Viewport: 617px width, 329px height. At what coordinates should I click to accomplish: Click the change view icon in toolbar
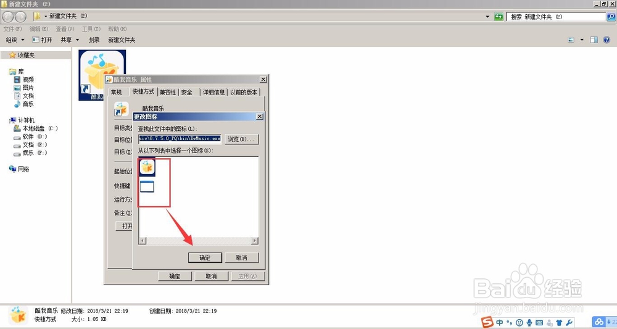pyautogui.click(x=571, y=40)
